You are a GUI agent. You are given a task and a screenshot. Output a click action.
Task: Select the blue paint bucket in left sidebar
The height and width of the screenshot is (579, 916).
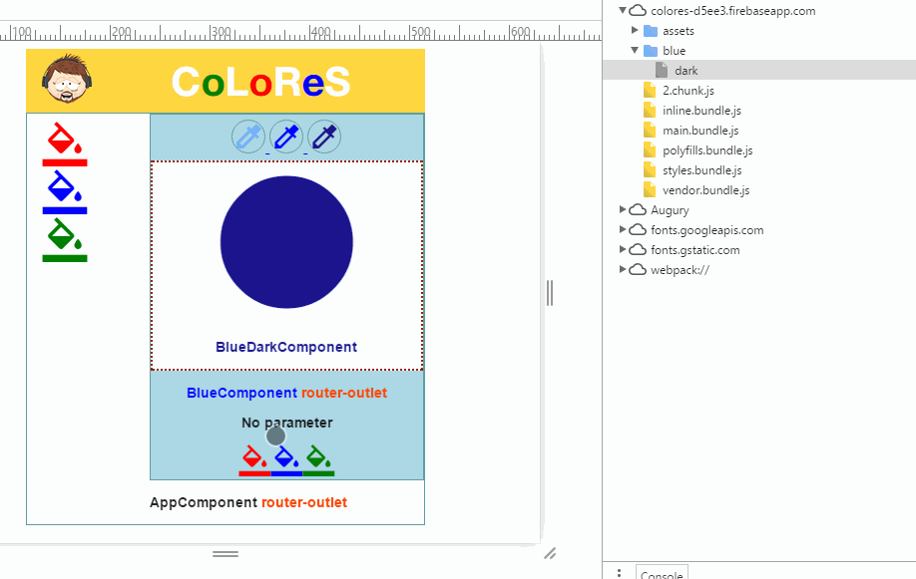pos(64,191)
